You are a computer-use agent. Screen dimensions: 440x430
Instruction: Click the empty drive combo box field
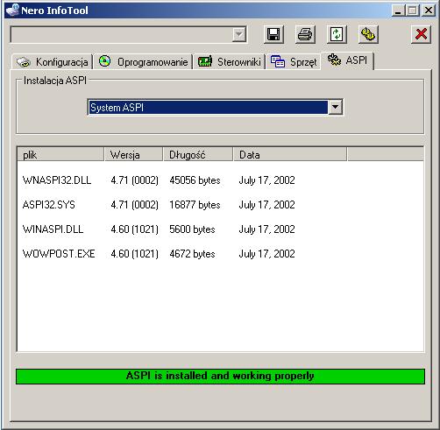click(129, 35)
